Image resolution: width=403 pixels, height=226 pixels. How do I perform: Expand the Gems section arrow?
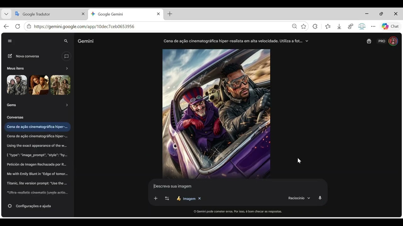coord(67,105)
